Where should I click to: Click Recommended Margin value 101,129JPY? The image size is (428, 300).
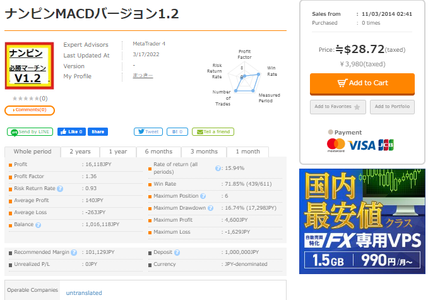[100, 252]
